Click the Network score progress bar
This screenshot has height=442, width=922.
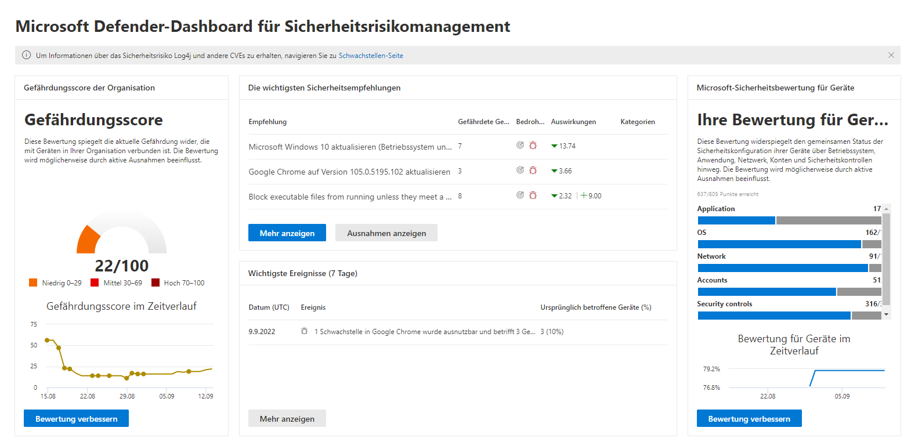[x=789, y=268]
